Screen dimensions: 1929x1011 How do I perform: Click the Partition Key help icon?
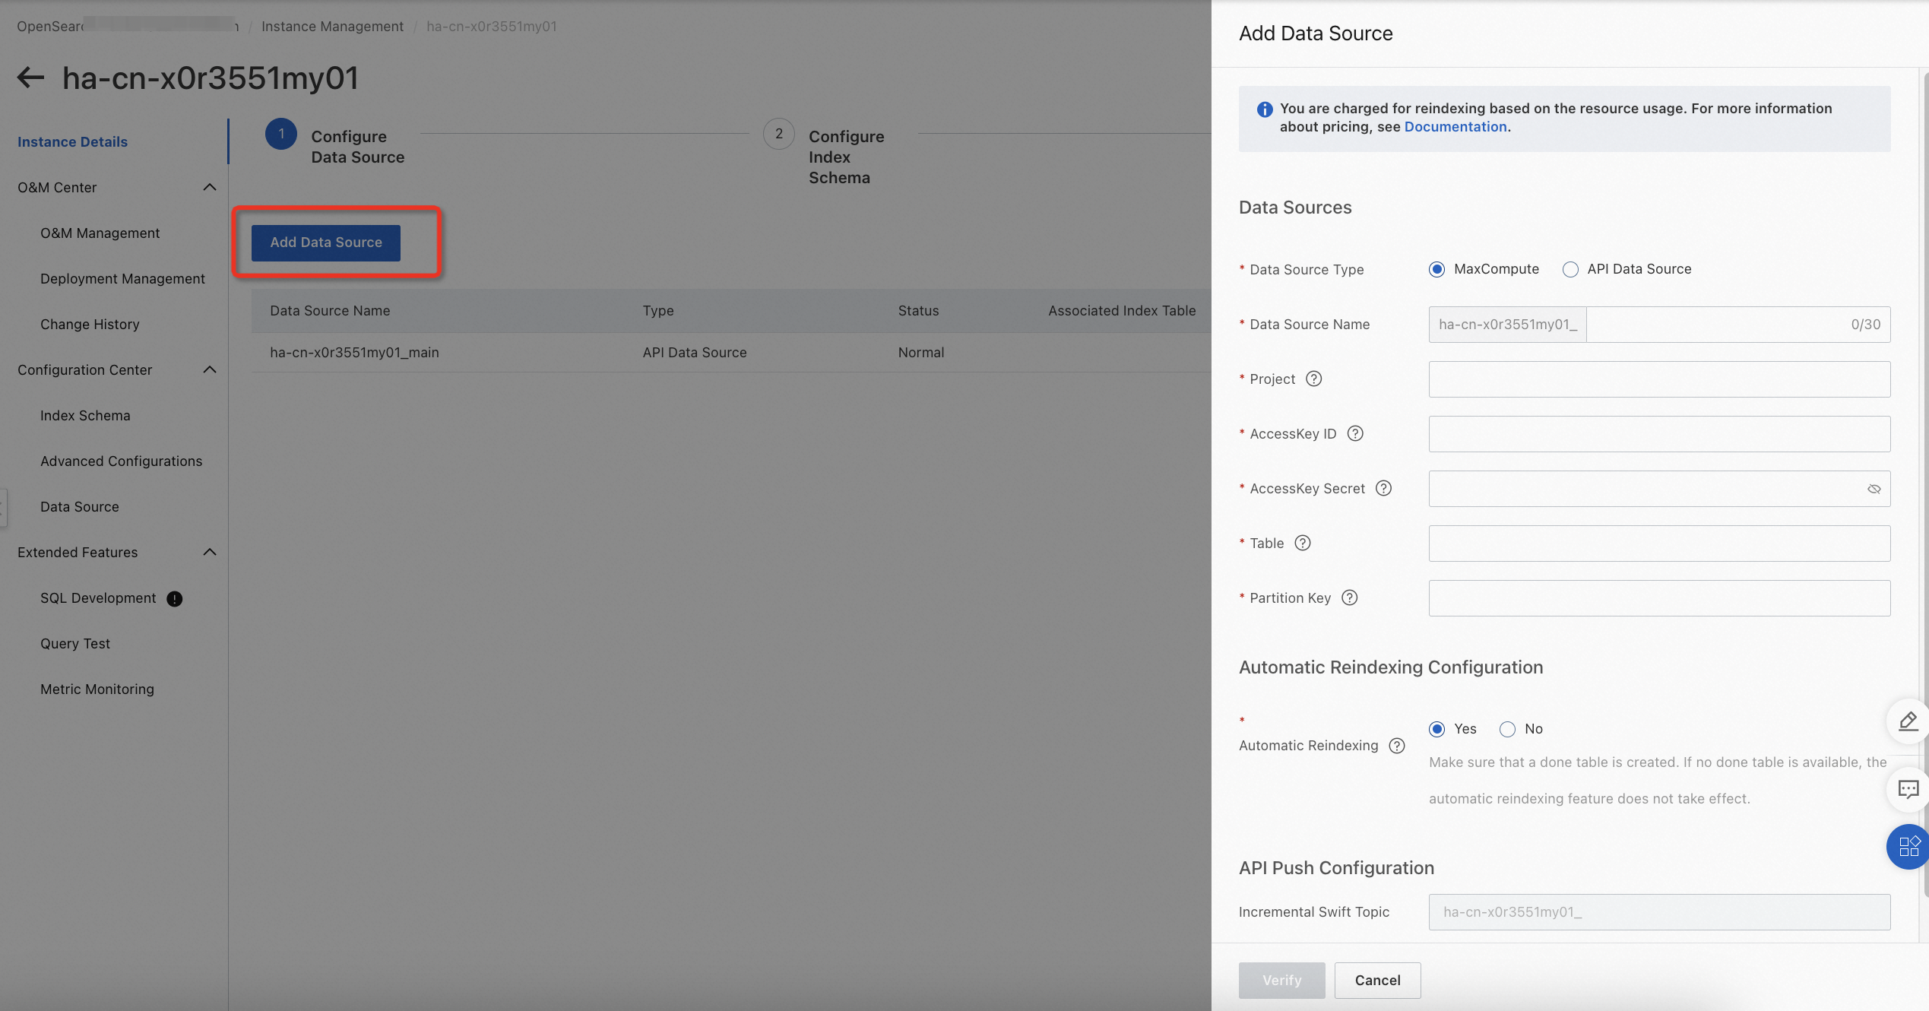pos(1349,597)
